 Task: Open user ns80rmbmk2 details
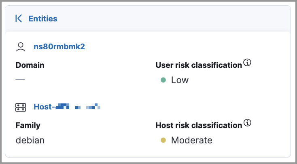coord(59,46)
